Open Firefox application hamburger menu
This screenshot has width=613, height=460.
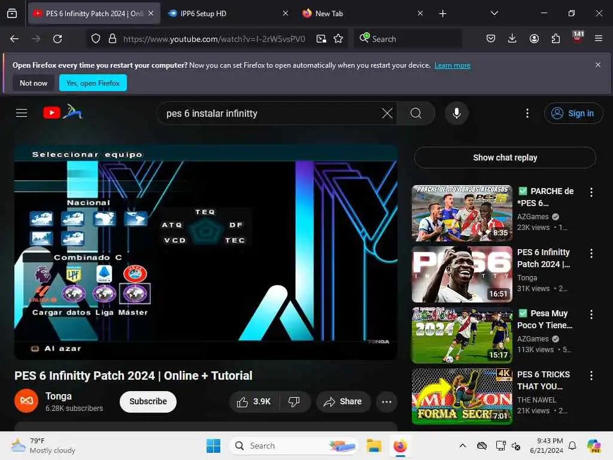[598, 38]
